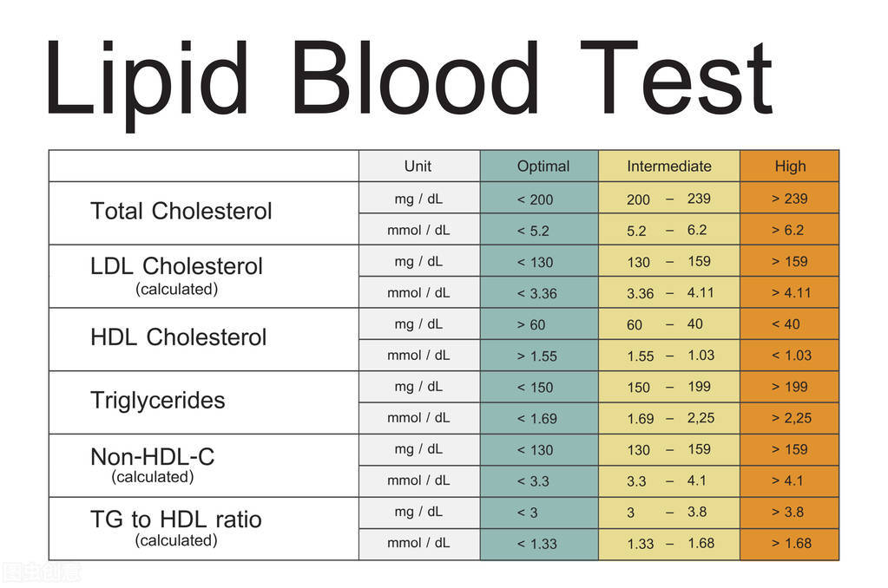Click the yellow "Intermediate" column header
The image size is (888, 588).
668,166
